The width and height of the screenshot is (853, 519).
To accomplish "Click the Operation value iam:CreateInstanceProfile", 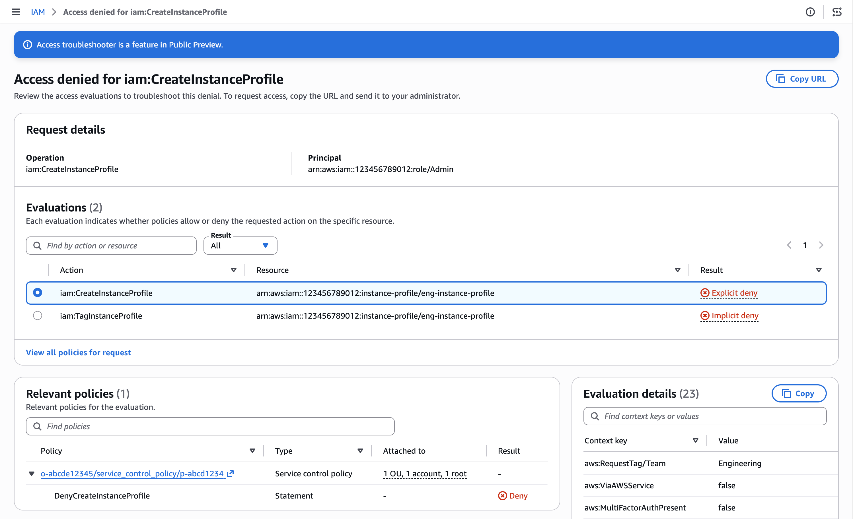I will click(x=72, y=169).
